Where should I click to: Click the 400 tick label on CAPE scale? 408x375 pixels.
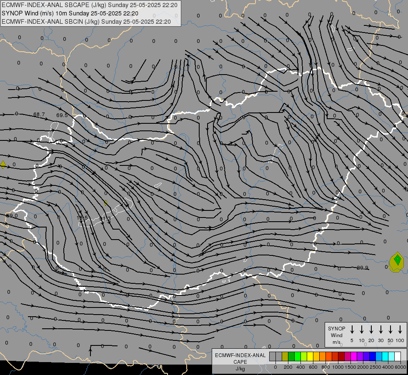300,367
